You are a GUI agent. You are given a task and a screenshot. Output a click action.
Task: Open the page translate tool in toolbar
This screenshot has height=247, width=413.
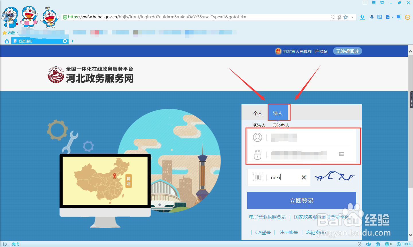point(379,17)
